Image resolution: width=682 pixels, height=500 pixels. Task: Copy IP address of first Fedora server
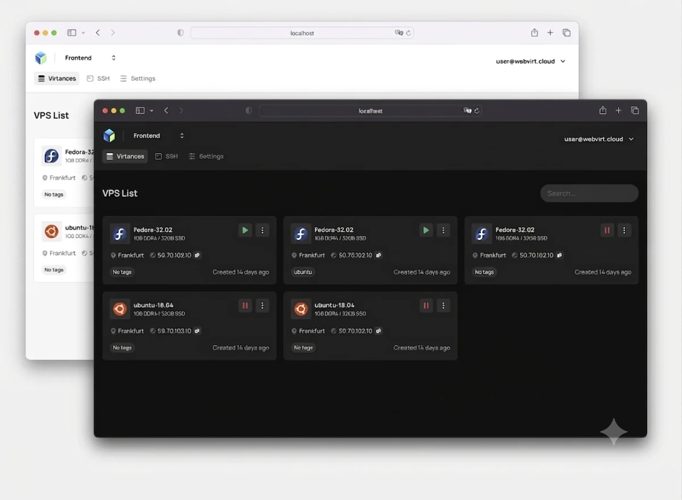pos(197,255)
